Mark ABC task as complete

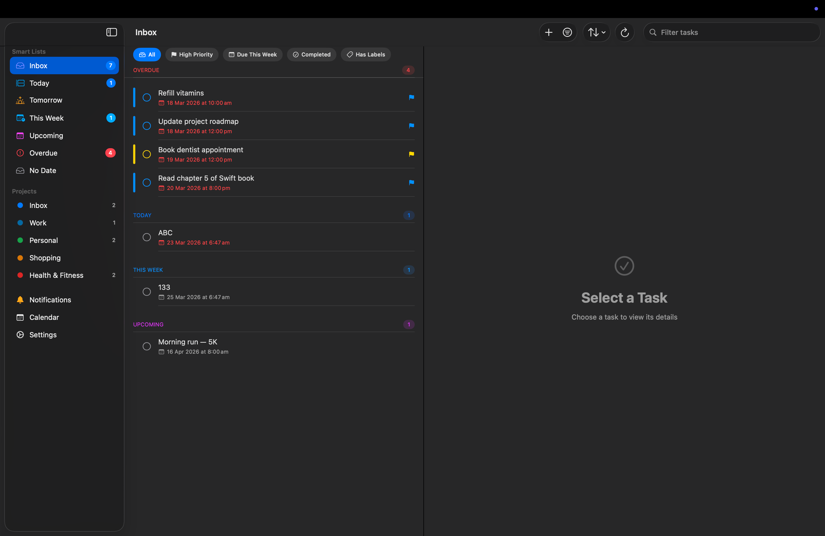147,237
